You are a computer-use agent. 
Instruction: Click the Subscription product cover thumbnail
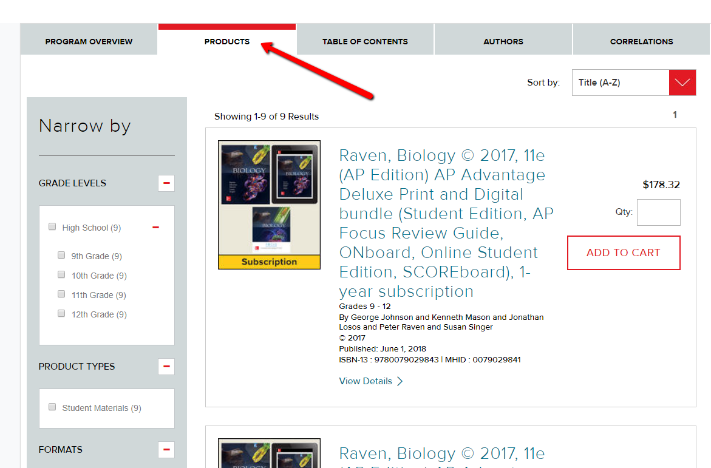pos(269,204)
